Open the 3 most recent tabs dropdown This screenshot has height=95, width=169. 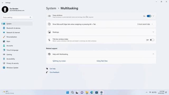click(x=145, y=24)
